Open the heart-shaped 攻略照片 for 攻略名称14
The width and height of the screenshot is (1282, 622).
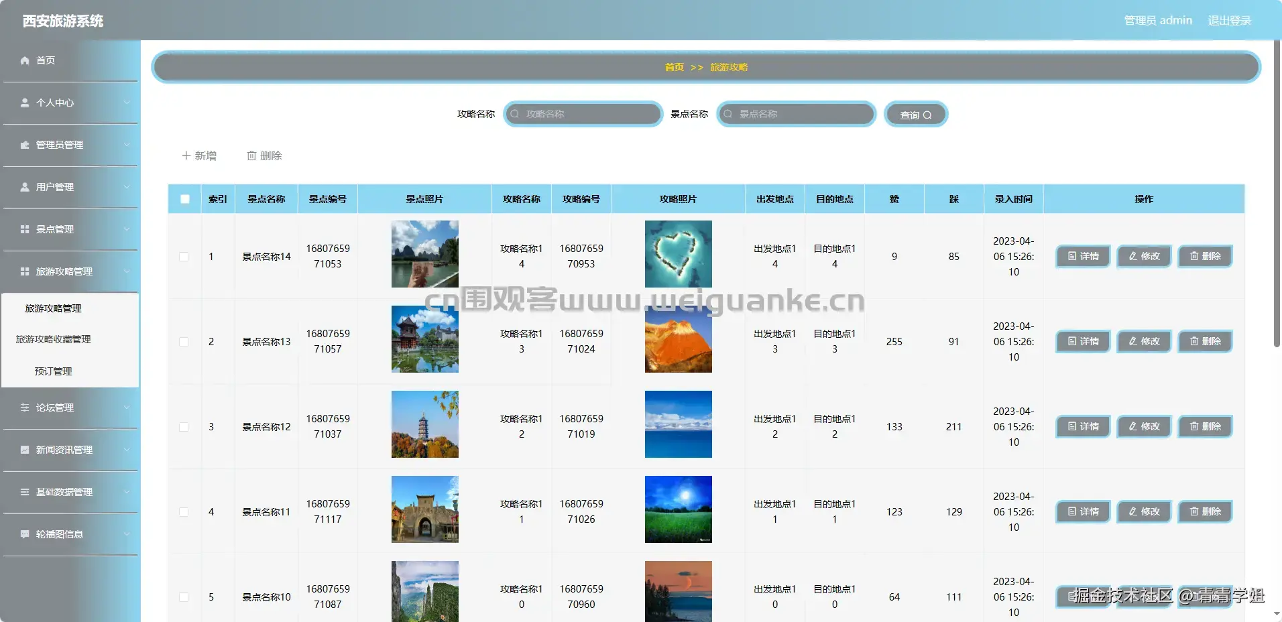(679, 254)
